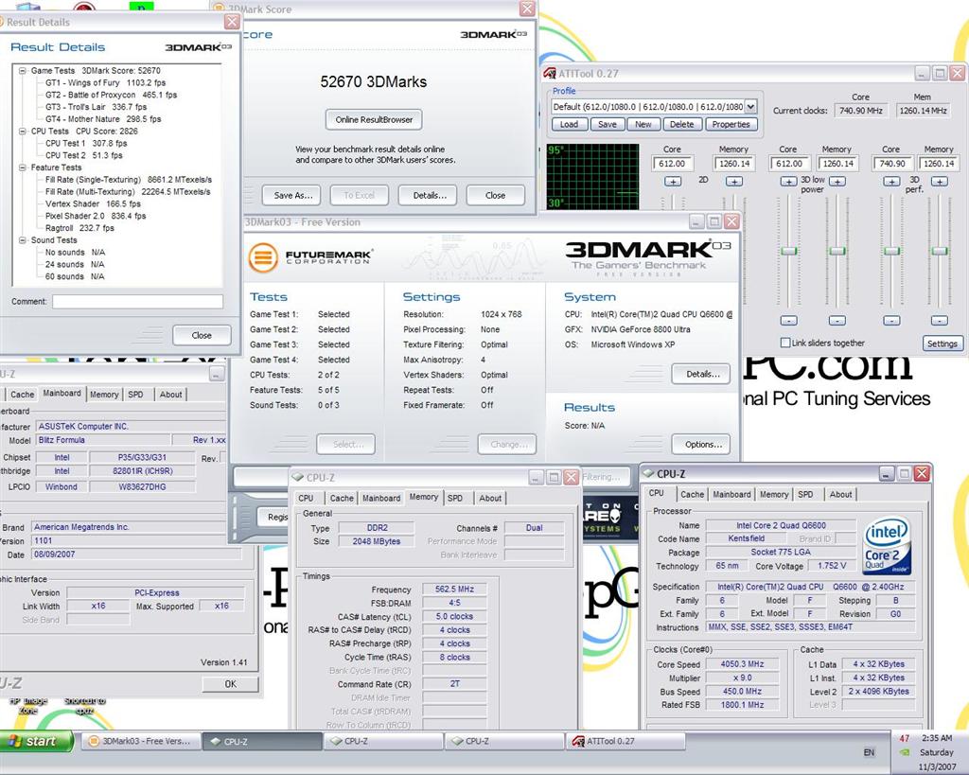Click Save As in 3DMark Score

[293, 195]
